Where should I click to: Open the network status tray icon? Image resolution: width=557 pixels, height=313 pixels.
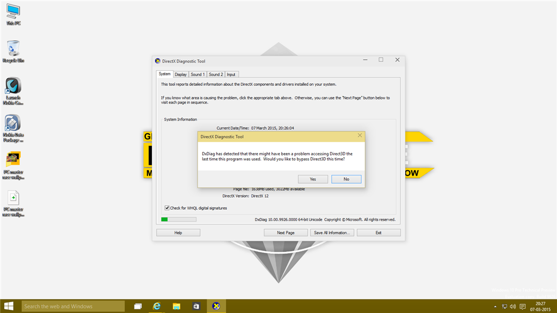coord(504,306)
